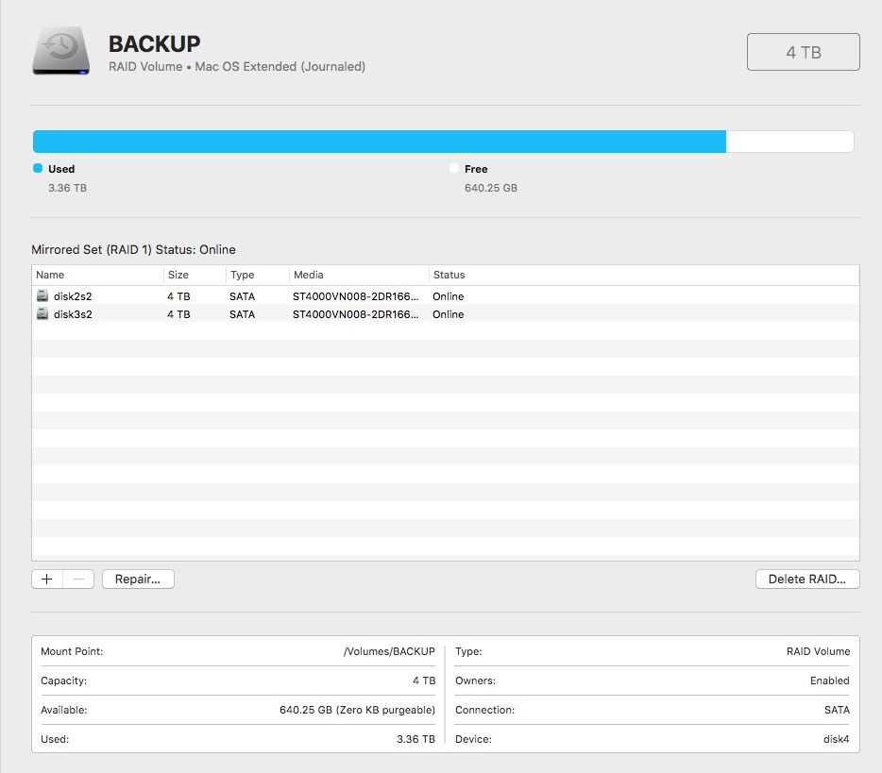The height and width of the screenshot is (773, 882).
Task: Remove a disk with the minus button
Action: coord(78,580)
